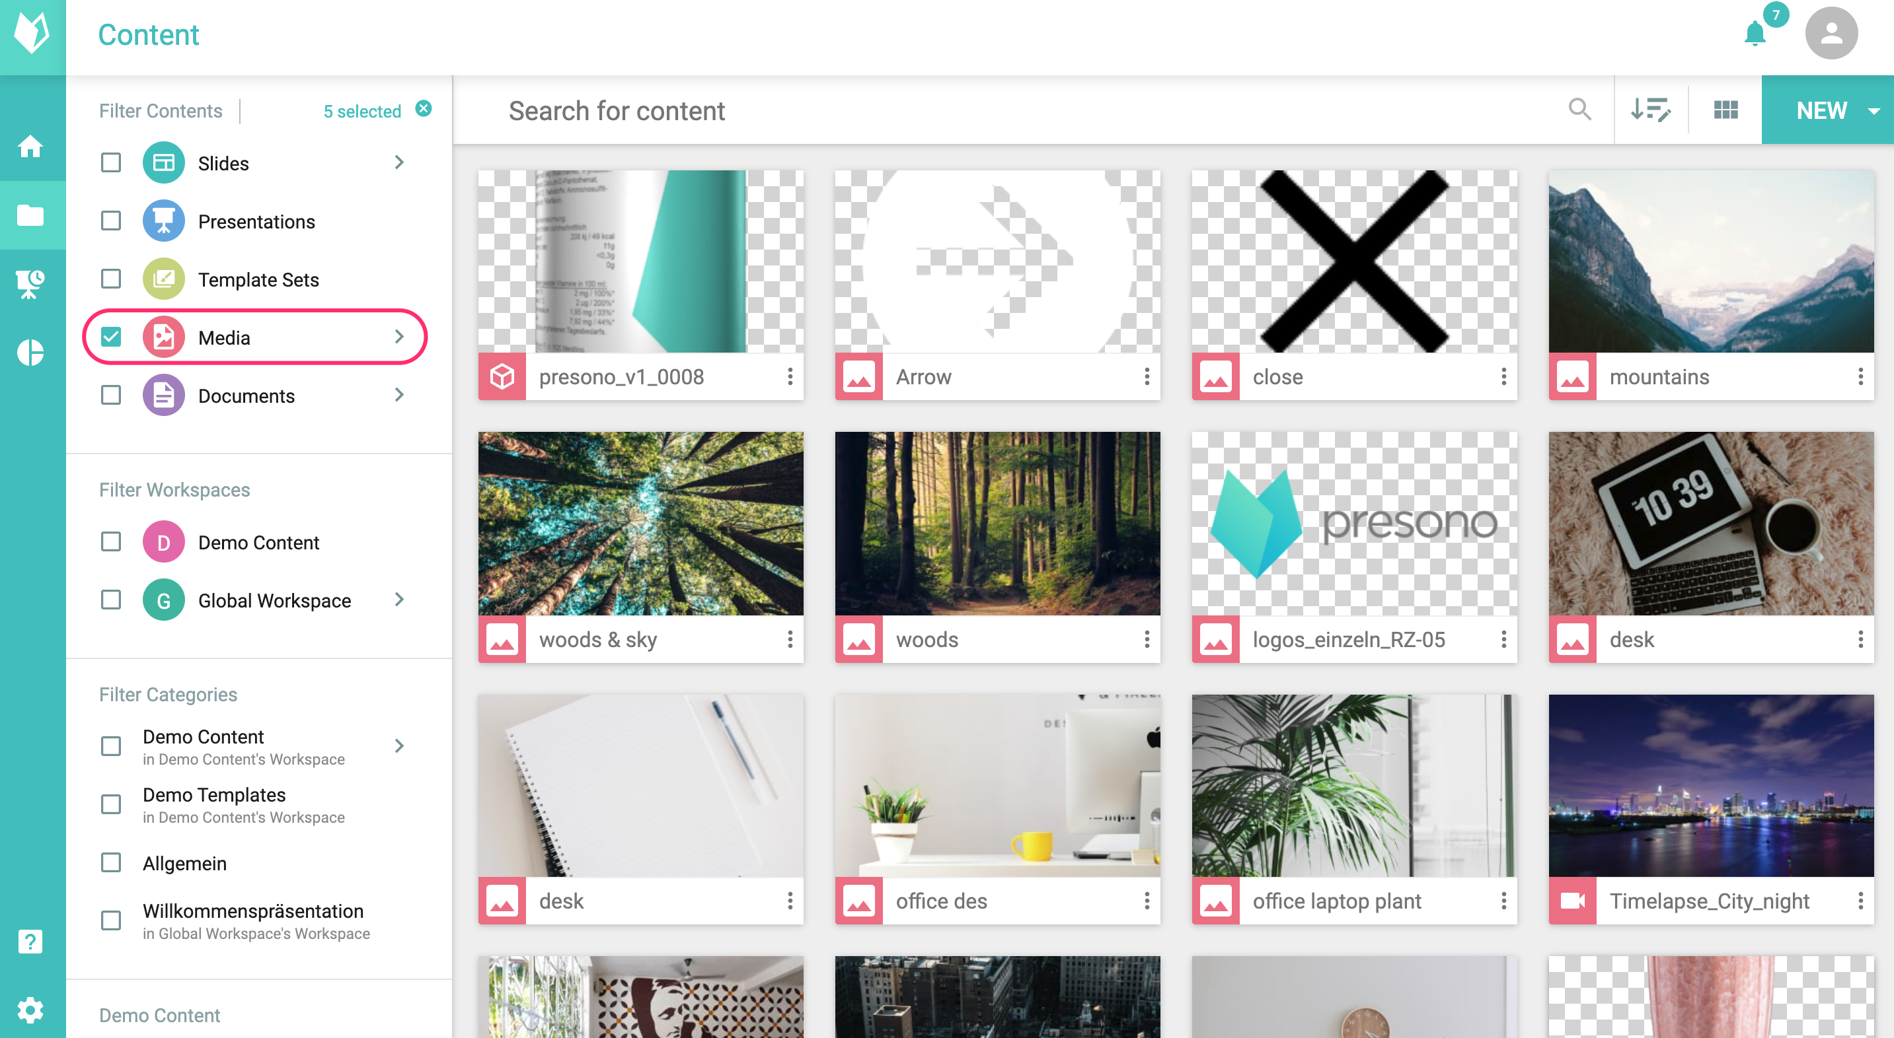
Task: Open the presentation icon in sidebar
Action: click(31, 283)
